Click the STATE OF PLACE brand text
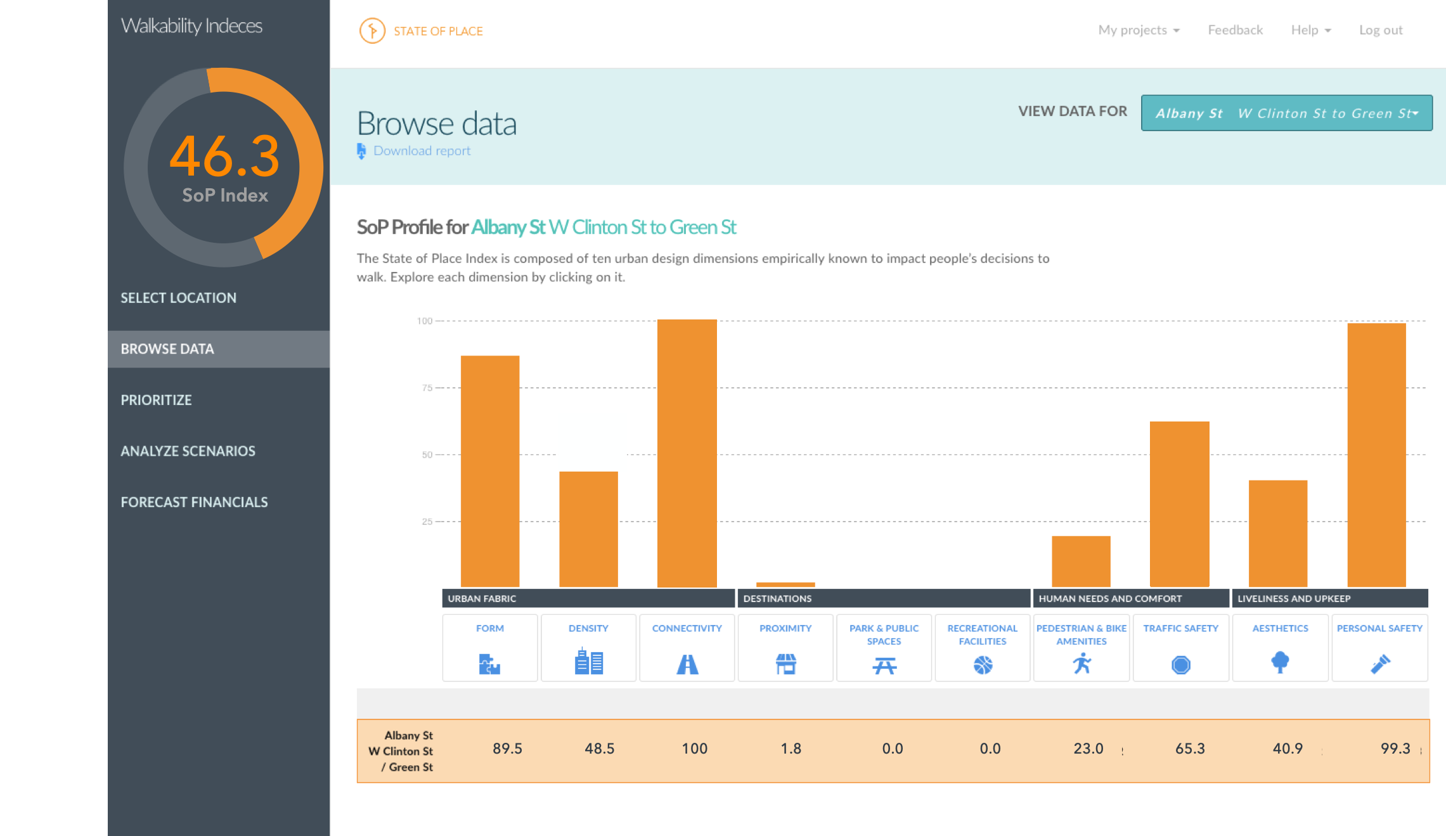The width and height of the screenshot is (1446, 836). tap(438, 31)
